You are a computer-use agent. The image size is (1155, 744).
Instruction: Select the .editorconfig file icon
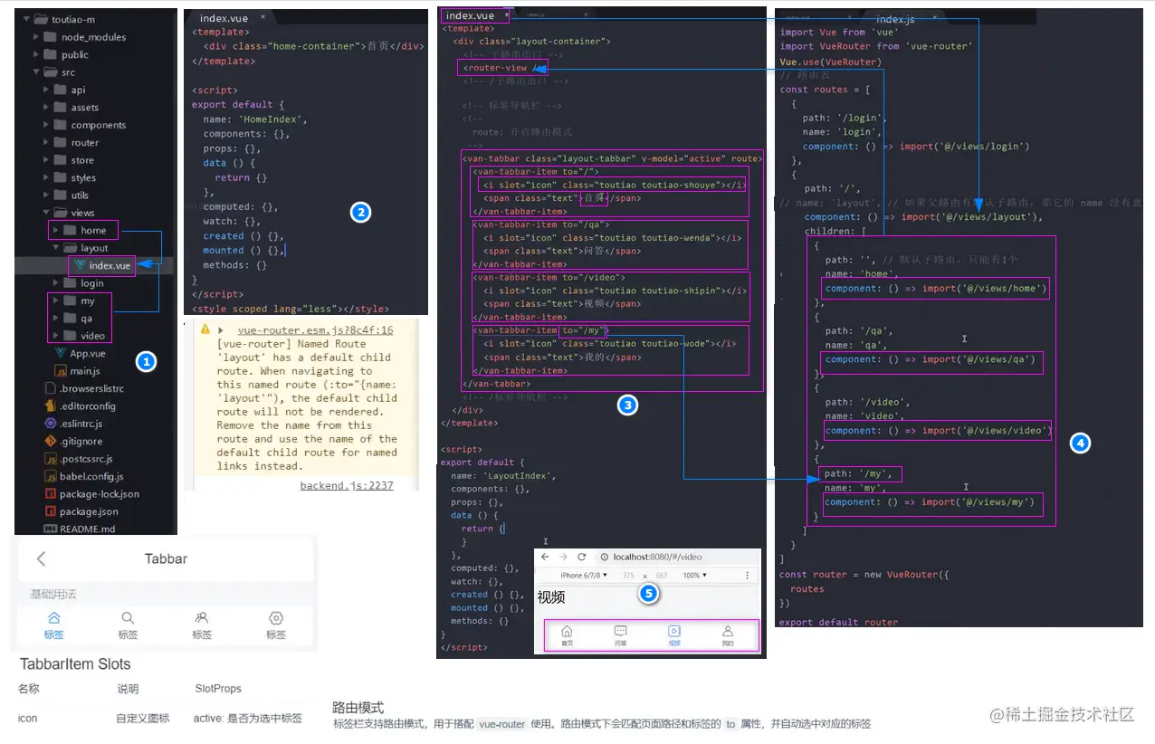(52, 405)
